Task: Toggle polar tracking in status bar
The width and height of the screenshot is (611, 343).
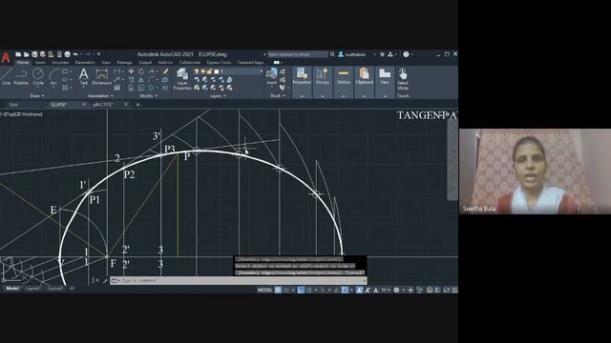Action: coord(309,290)
